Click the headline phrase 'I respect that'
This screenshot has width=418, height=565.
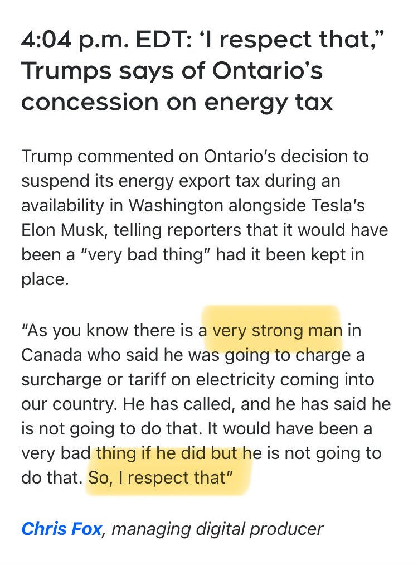[290, 39]
